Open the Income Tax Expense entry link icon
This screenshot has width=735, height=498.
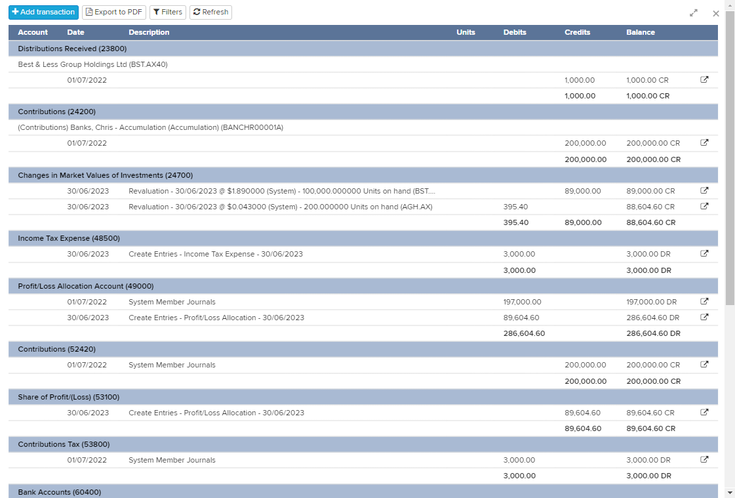tap(704, 253)
